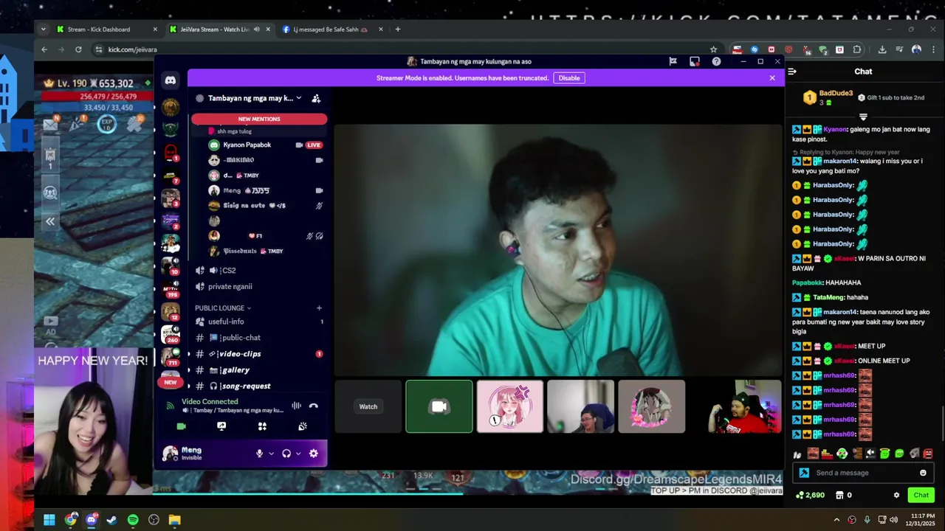945x531 pixels.
Task: Toggle Discord camera on or off
Action: [x=182, y=426]
